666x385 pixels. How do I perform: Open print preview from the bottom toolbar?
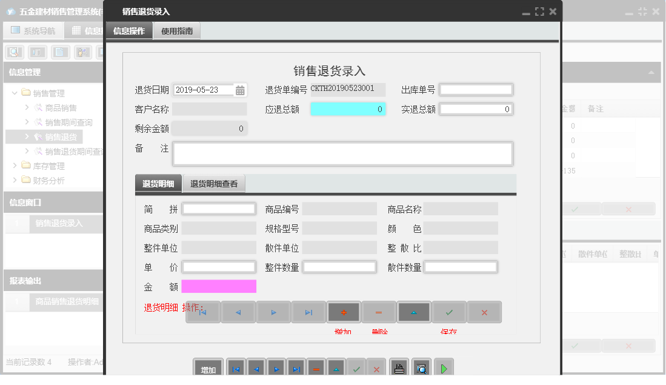[421, 367]
